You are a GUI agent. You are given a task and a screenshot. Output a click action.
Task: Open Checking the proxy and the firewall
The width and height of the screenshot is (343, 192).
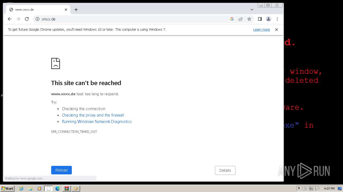tap(93, 115)
